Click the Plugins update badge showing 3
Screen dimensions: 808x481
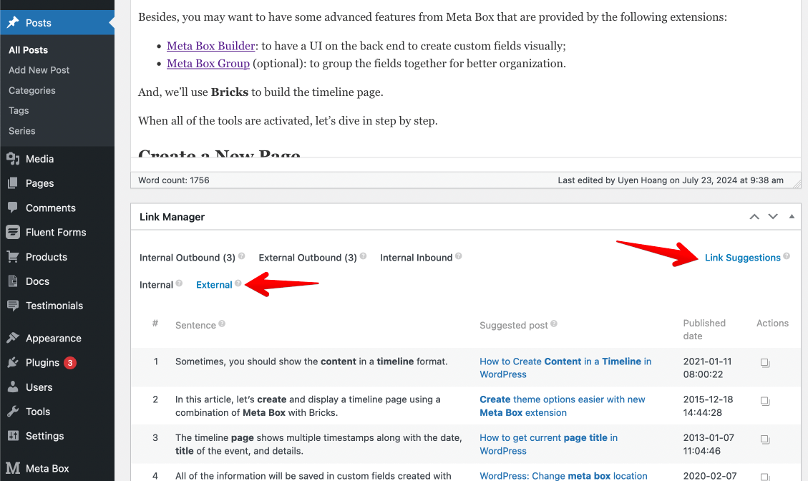pos(70,362)
